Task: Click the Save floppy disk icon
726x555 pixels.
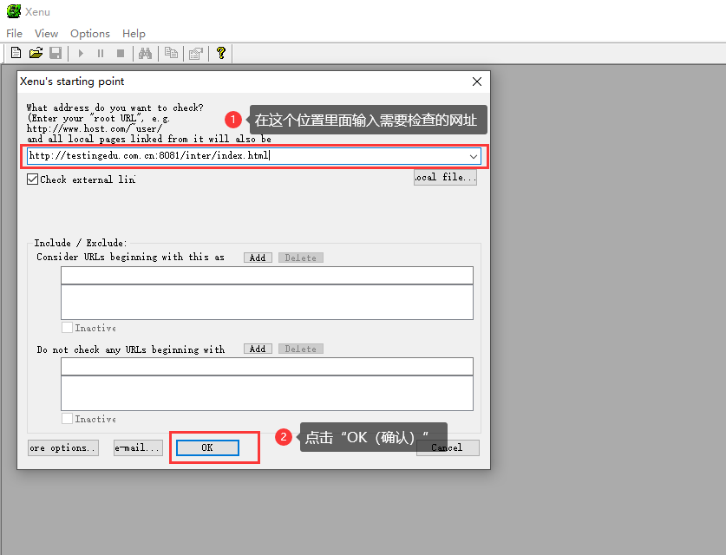Action: 56,53
